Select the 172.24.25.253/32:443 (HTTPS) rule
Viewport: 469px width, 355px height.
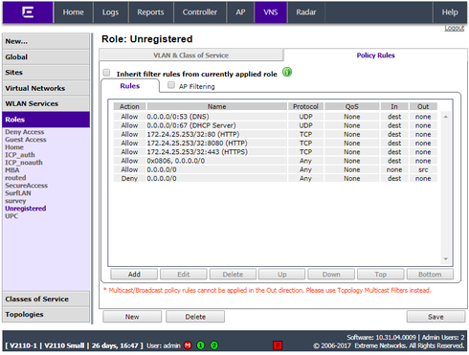point(276,152)
